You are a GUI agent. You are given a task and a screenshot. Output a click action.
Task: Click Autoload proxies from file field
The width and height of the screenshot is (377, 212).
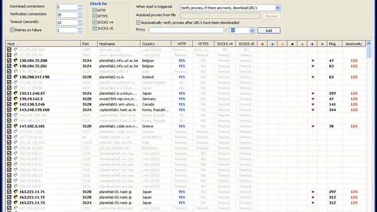pos(220,16)
